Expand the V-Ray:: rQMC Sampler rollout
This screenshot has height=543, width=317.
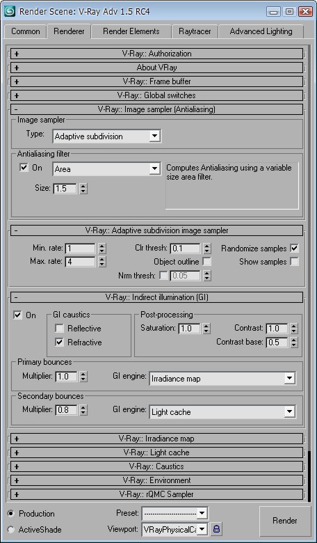tap(156, 494)
